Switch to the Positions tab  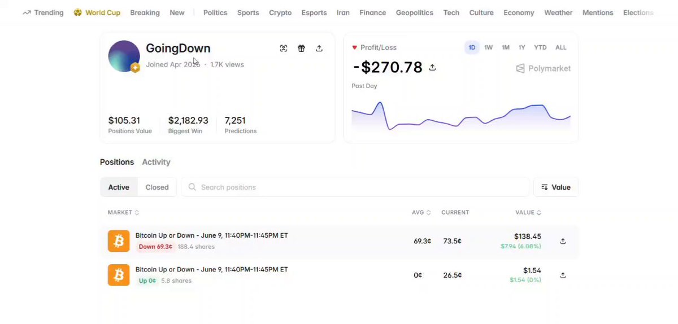coord(117,162)
